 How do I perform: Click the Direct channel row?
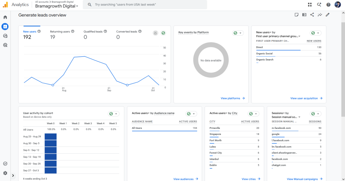pos(289,47)
